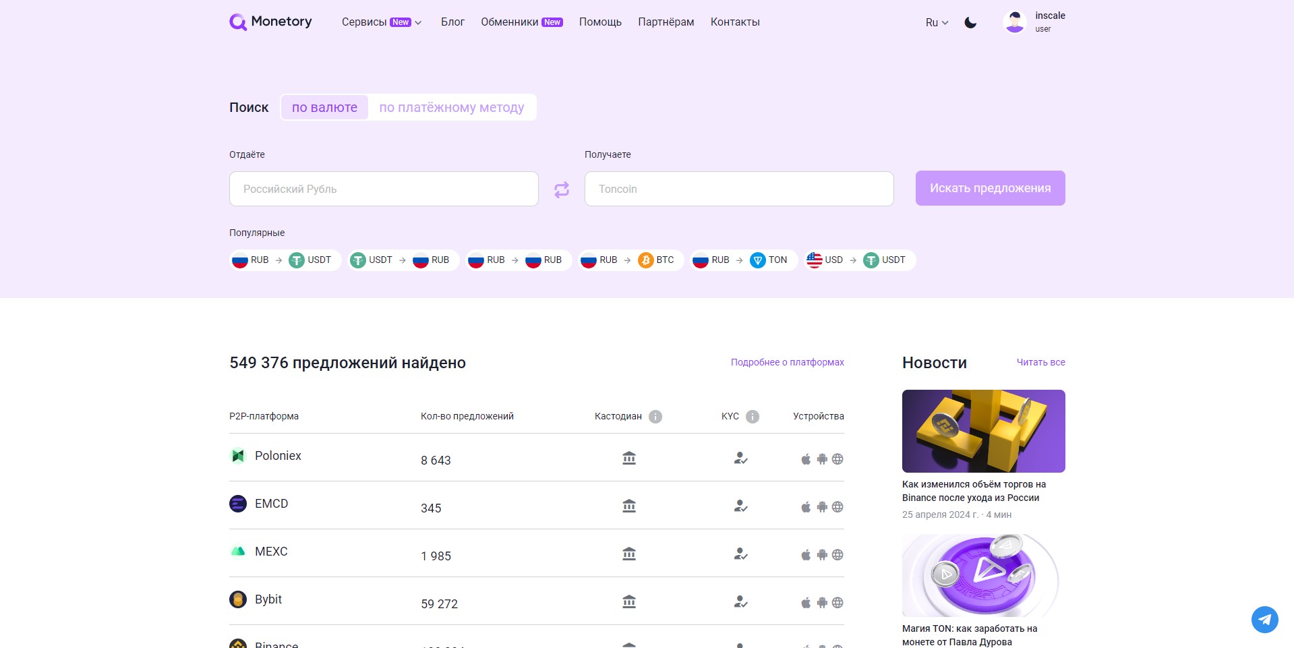Image resolution: width=1294 pixels, height=648 pixels.
Task: Open the EMCD platform name
Action: coord(271,504)
